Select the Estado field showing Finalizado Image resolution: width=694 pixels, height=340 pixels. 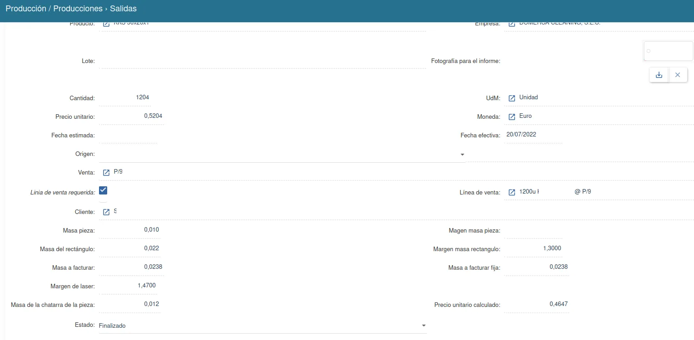click(263, 325)
